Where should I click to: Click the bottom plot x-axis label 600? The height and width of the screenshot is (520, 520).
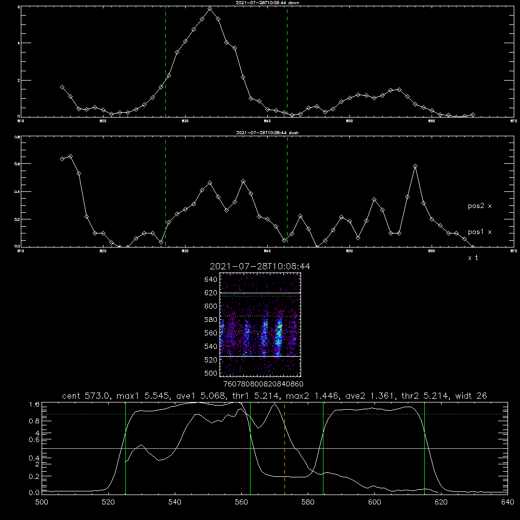click(x=374, y=502)
